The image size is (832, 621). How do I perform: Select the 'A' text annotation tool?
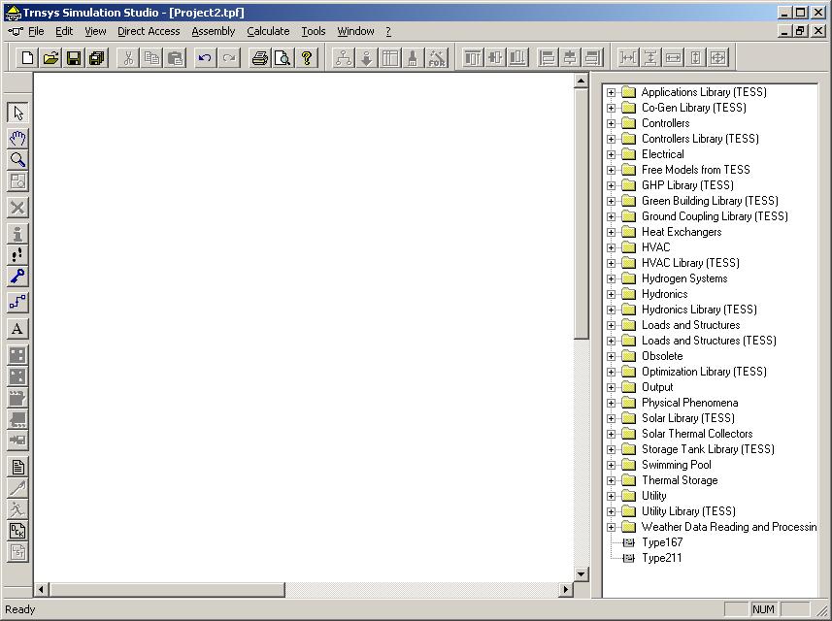[x=17, y=329]
